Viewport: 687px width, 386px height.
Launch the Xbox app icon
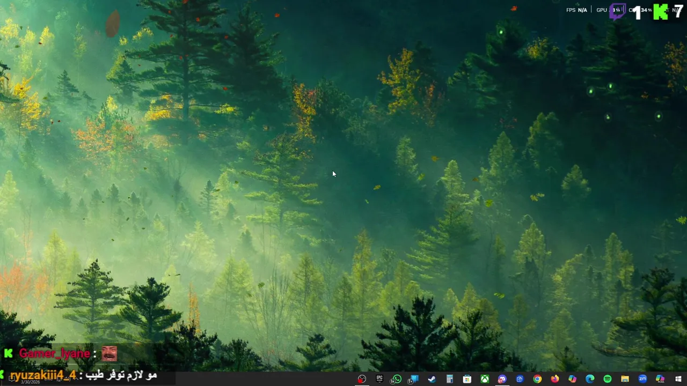tap(485, 379)
